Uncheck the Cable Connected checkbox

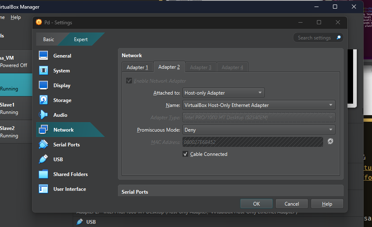tap(185, 154)
